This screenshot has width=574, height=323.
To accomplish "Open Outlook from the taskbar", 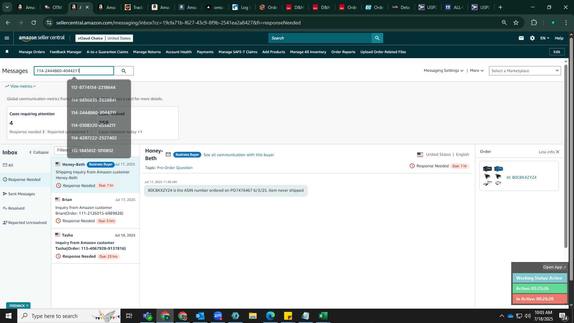I will pyautogui.click(x=200, y=316).
